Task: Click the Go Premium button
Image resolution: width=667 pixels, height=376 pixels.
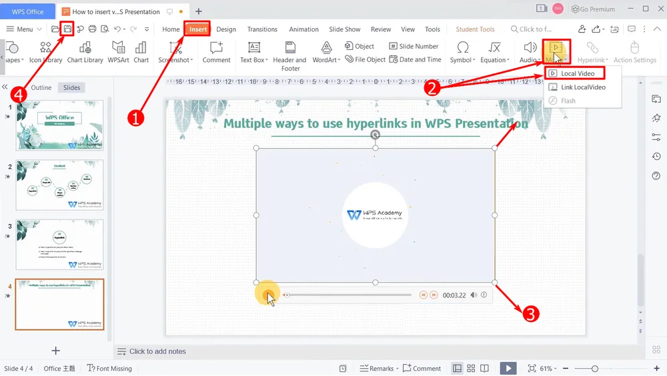Action: click(x=592, y=9)
